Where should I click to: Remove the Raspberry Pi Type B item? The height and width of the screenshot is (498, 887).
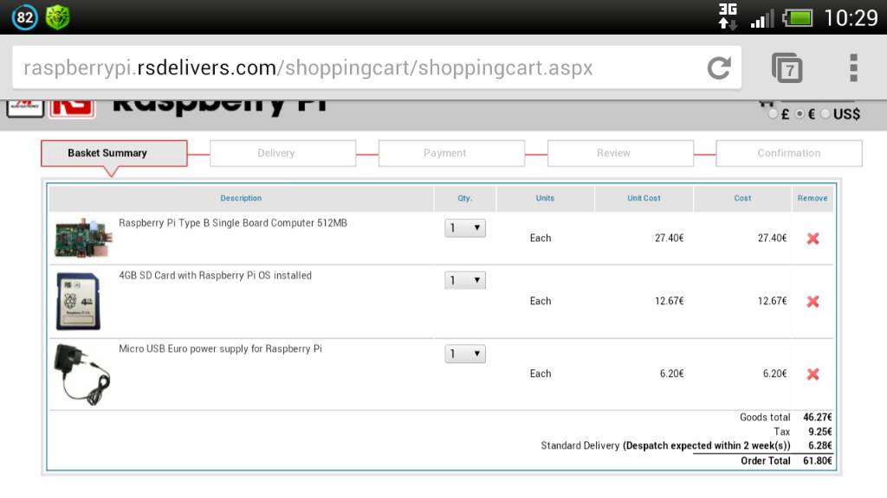tap(813, 239)
